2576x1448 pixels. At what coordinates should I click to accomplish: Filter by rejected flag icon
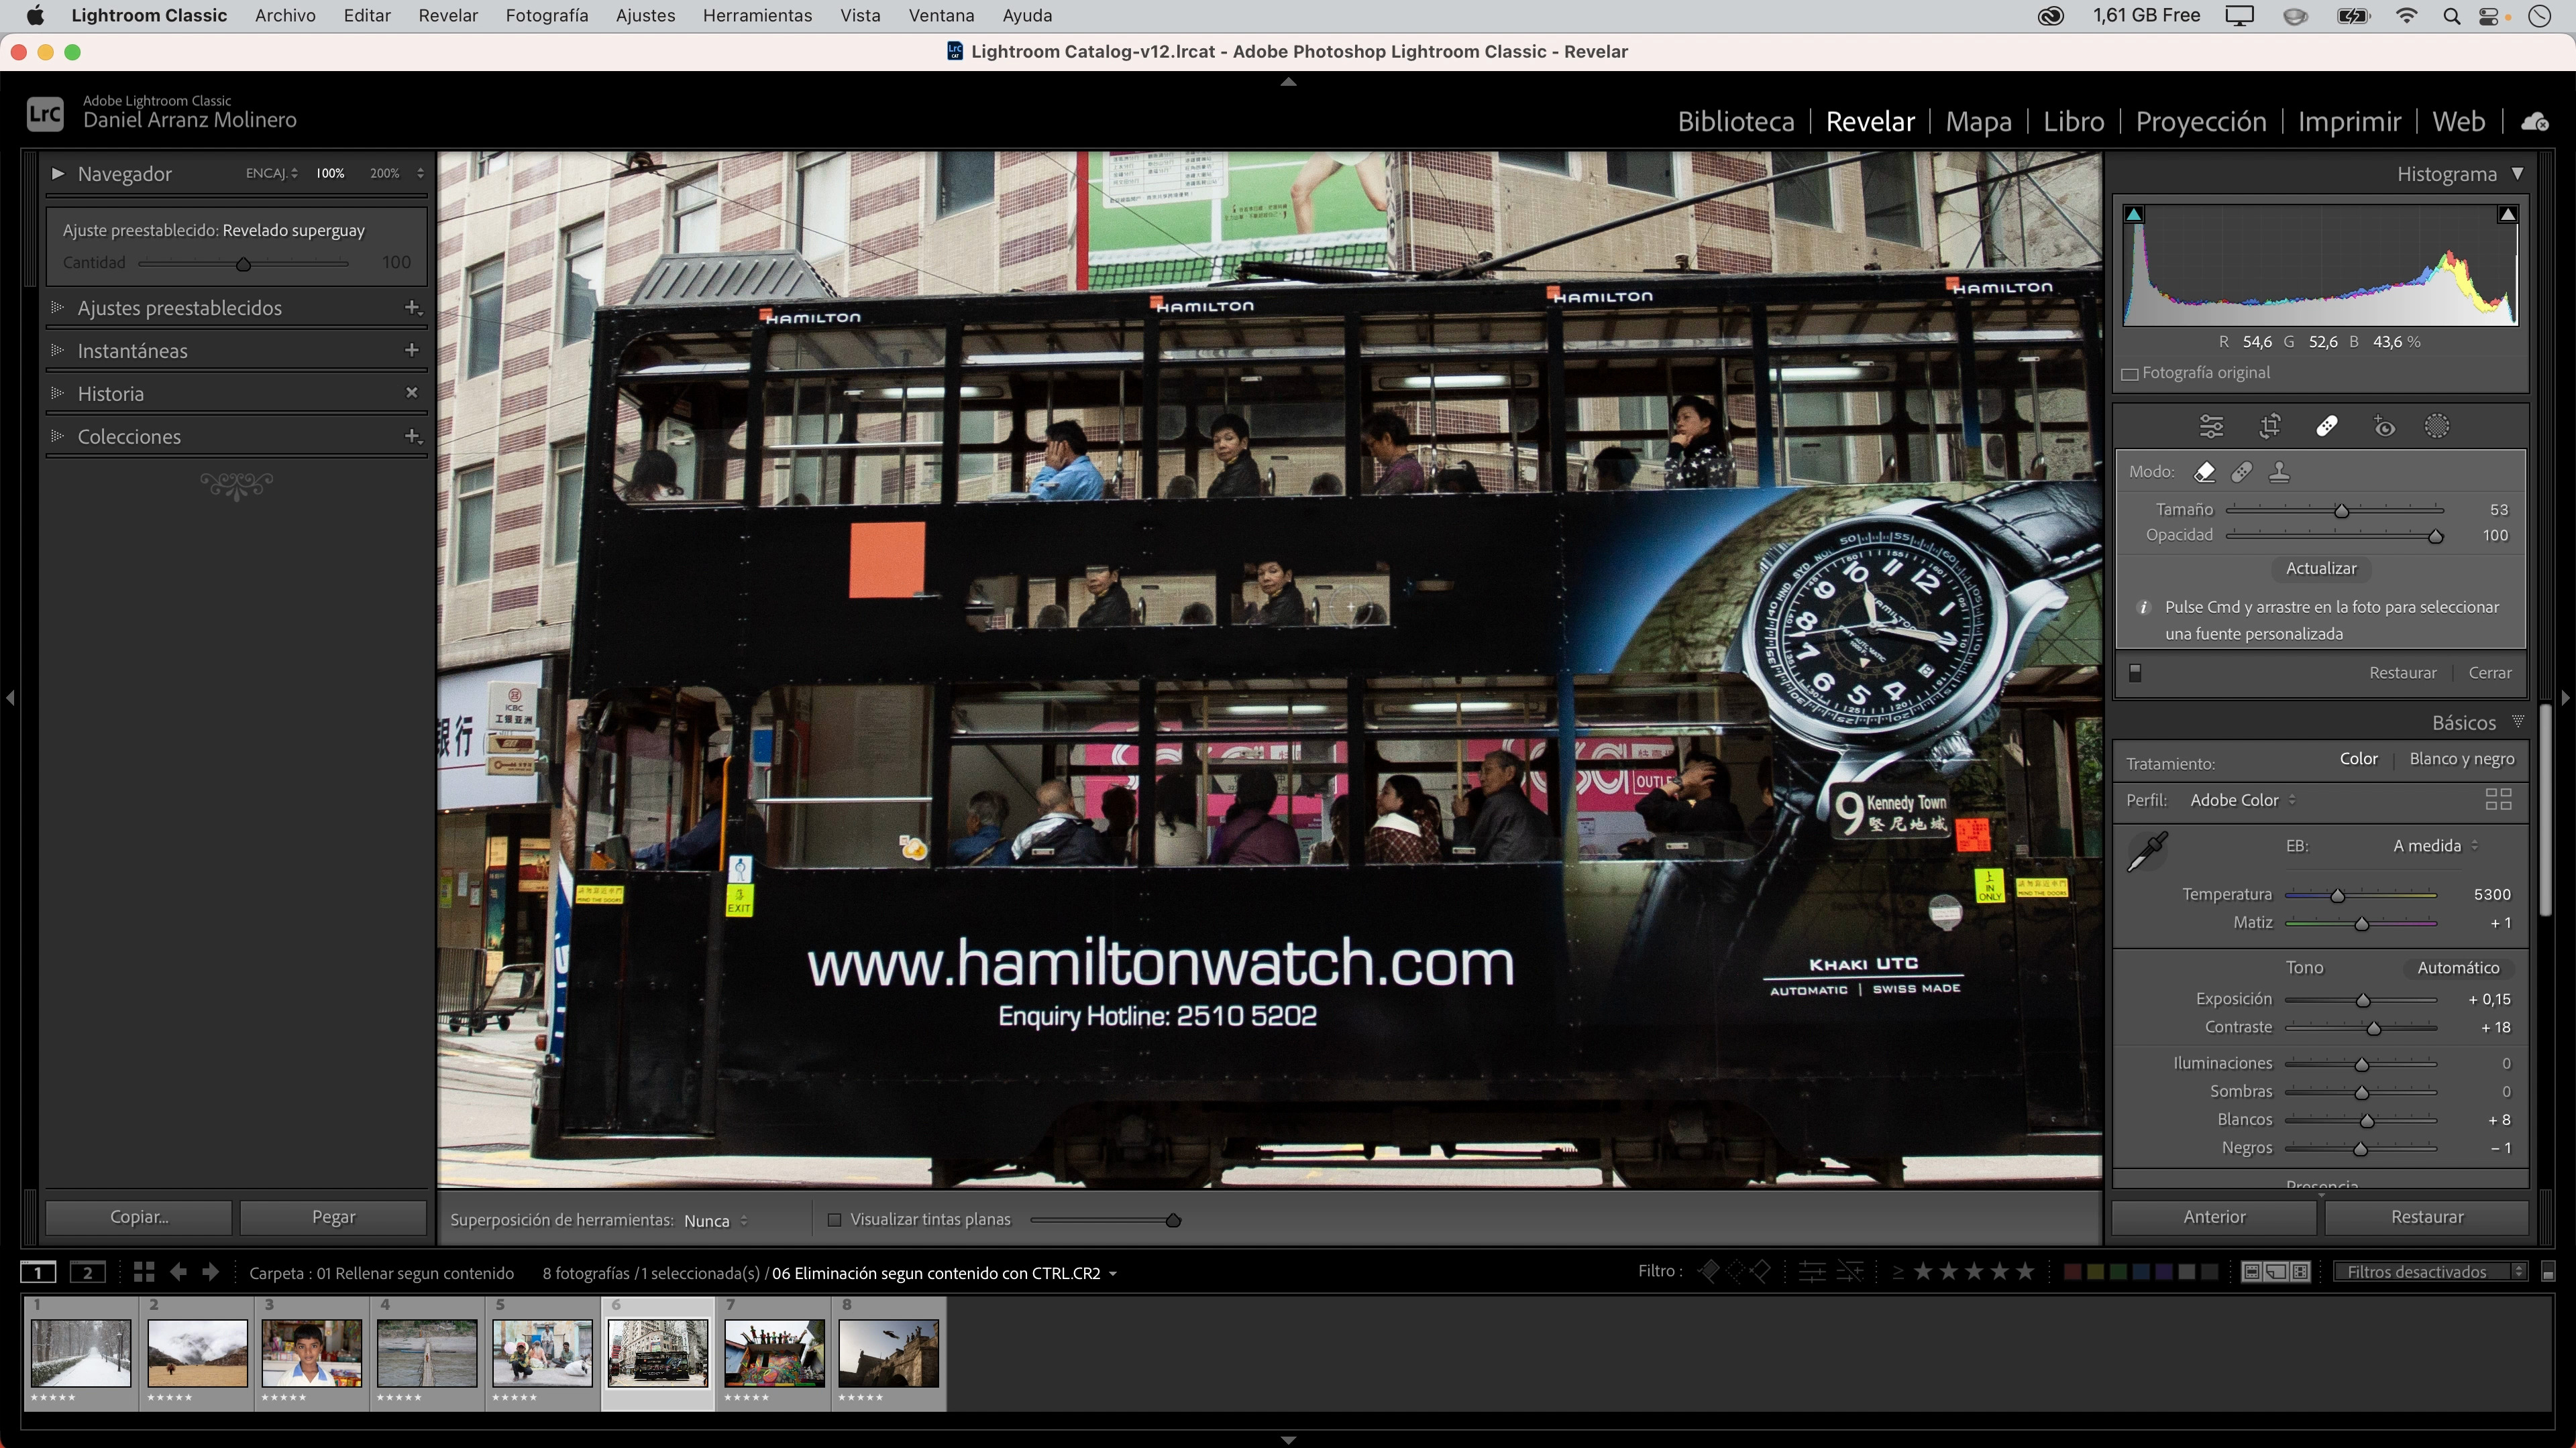pos(1761,1272)
